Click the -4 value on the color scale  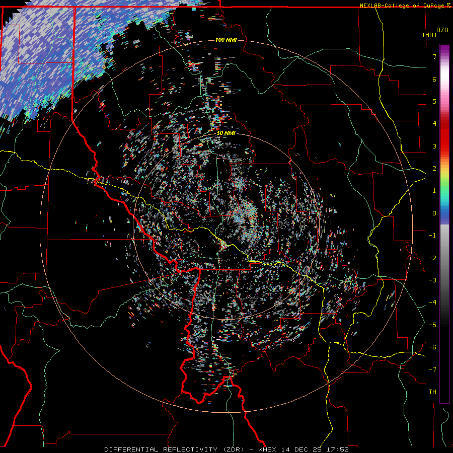(x=432, y=303)
